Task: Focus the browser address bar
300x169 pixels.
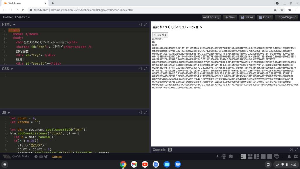Action: (x=149, y=10)
